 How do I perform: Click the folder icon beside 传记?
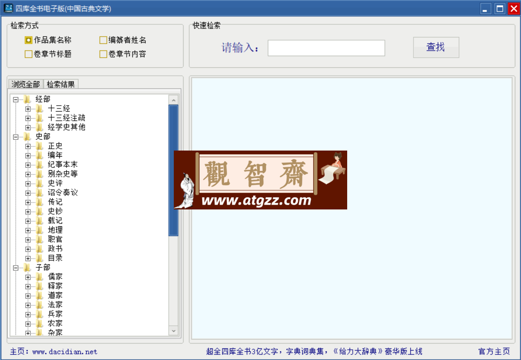click(40, 202)
